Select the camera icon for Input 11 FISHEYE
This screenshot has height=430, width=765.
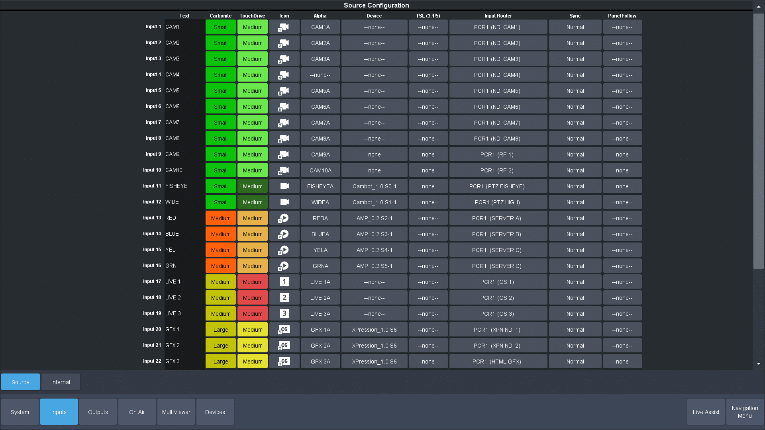(284, 186)
